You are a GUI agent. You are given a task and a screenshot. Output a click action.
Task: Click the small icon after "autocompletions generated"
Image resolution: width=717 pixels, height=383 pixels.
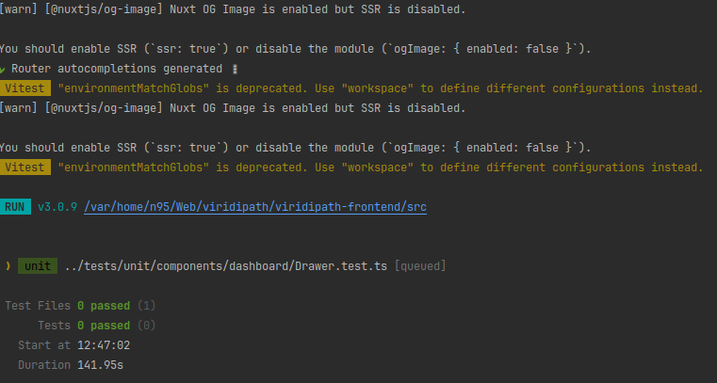tap(234, 69)
